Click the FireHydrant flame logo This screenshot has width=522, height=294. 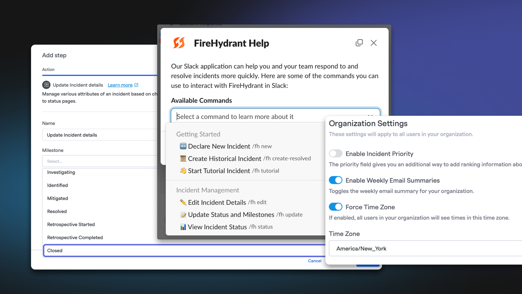pos(179,43)
